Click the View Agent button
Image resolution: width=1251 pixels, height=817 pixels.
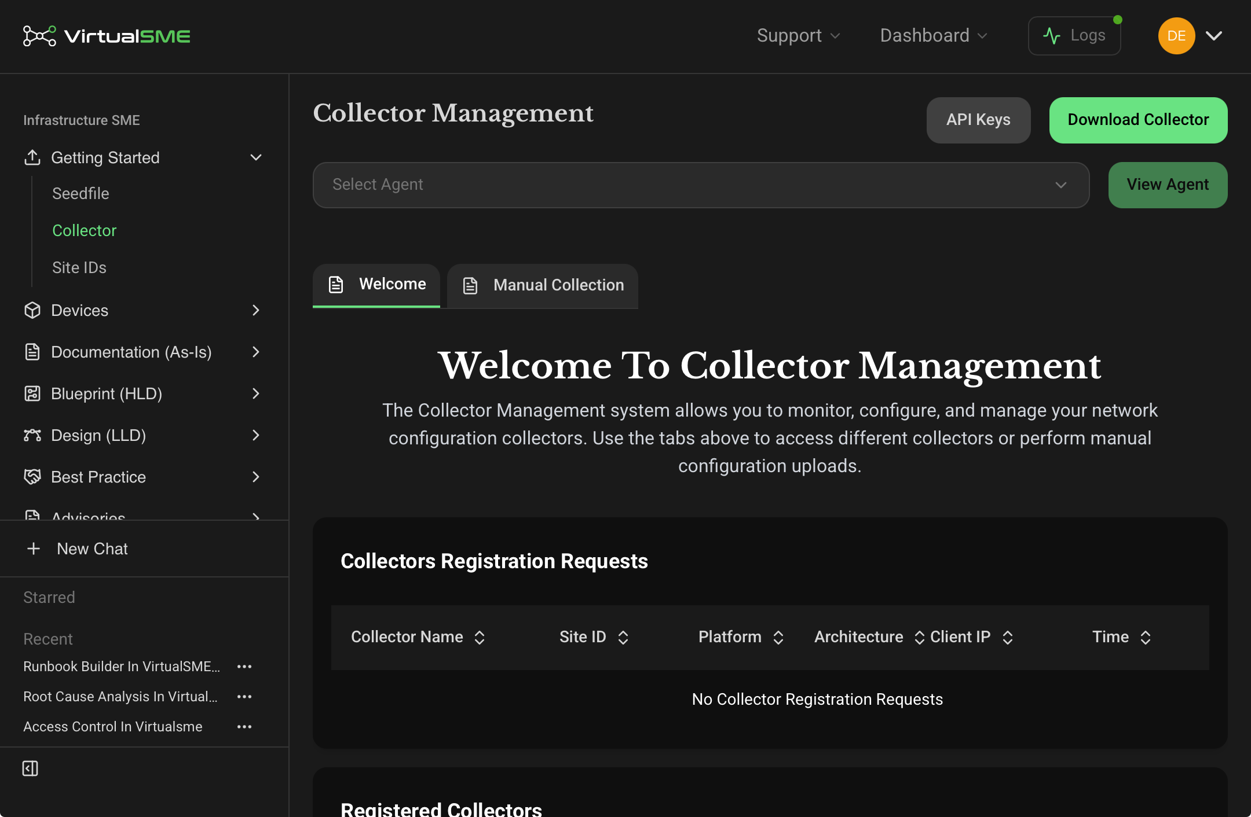1168,185
